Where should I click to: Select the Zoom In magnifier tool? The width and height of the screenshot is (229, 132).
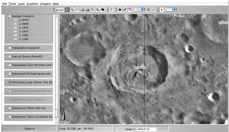[x=67, y=10]
